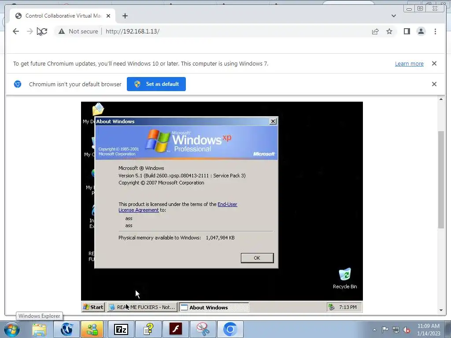Dismiss the default browser infobar
The height and width of the screenshot is (338, 451).
(x=434, y=84)
